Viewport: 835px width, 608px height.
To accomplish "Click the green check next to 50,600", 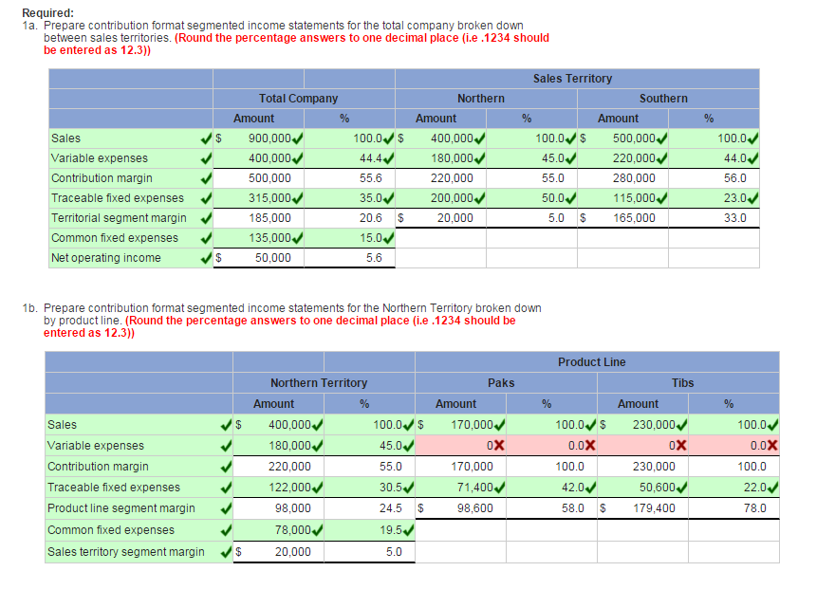I will click(x=681, y=488).
